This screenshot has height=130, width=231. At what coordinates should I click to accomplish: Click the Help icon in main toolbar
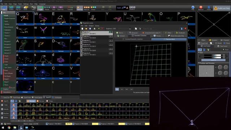pos(193,8)
